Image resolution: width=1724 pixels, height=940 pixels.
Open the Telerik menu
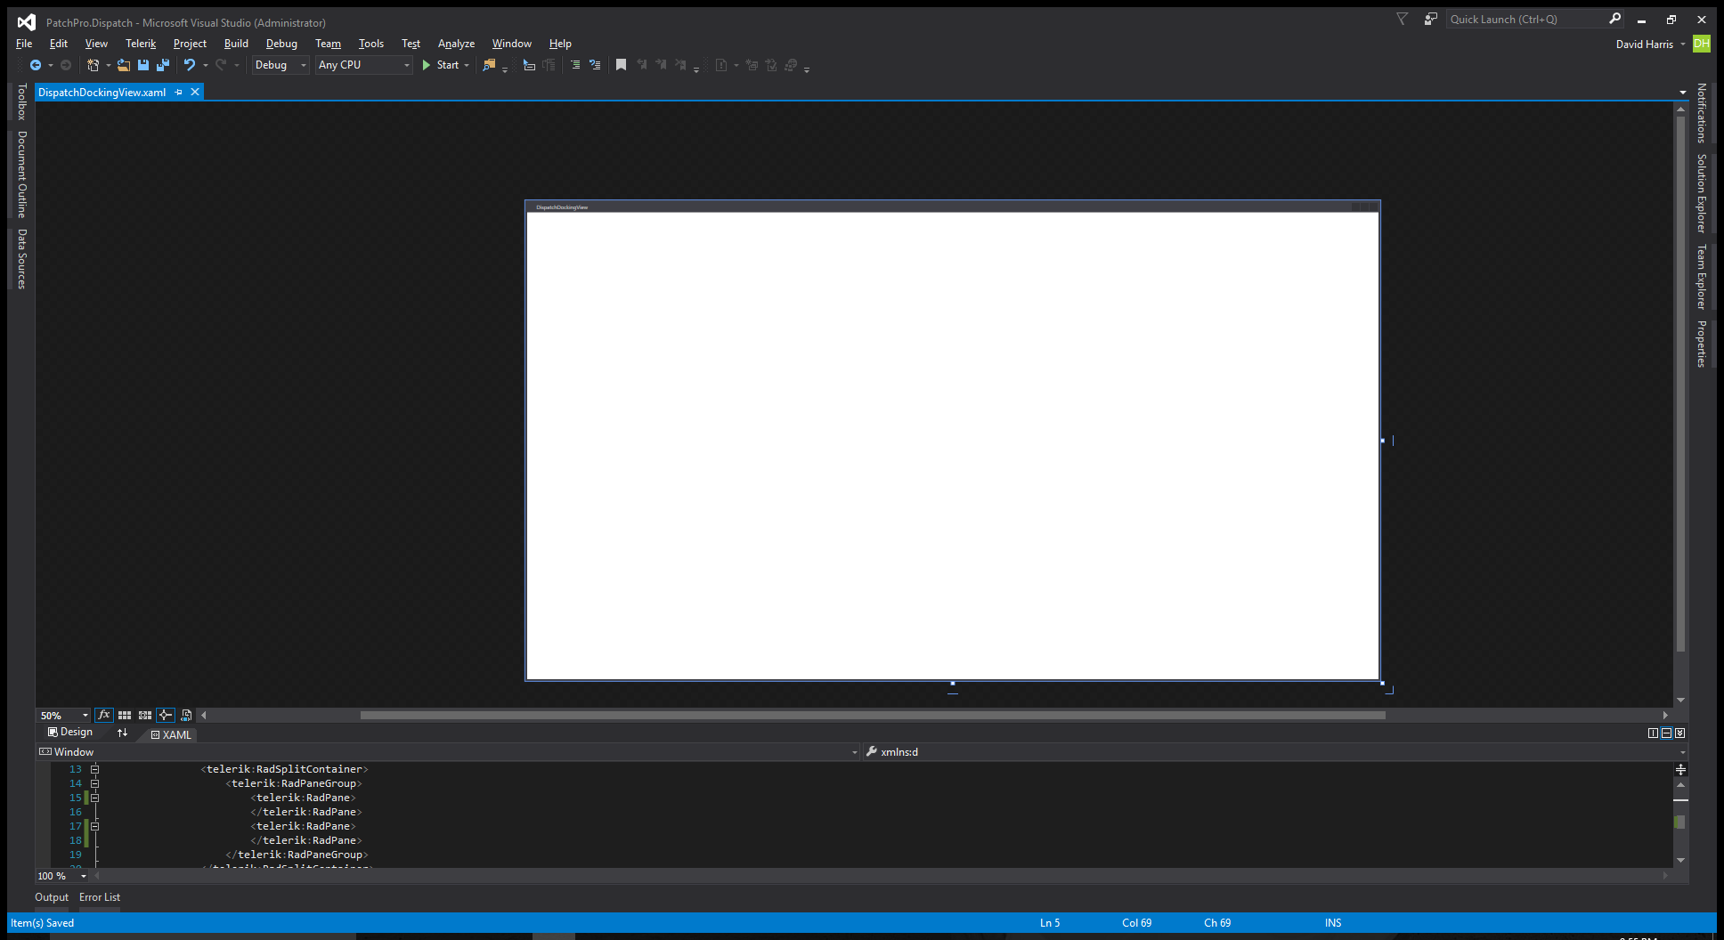pos(141,44)
